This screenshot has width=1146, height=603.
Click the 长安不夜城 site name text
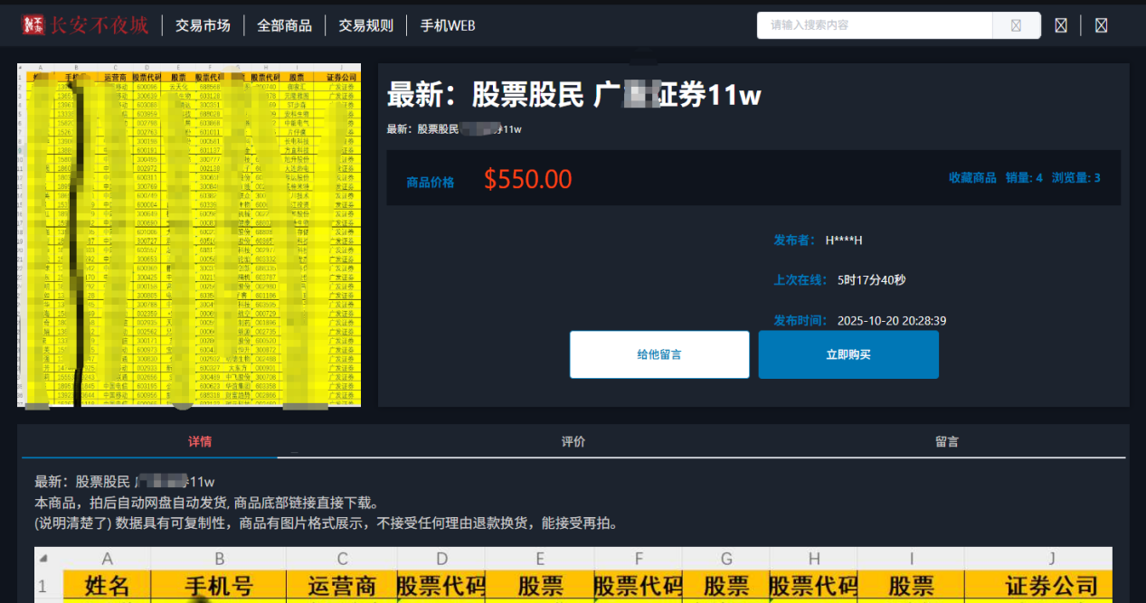[x=99, y=25]
